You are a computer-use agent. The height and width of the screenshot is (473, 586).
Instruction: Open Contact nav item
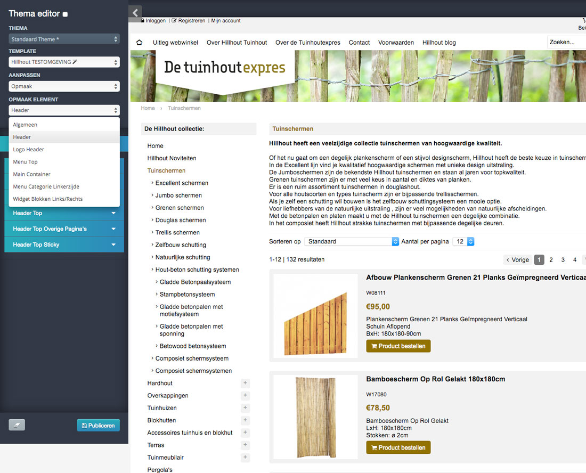[x=359, y=43]
